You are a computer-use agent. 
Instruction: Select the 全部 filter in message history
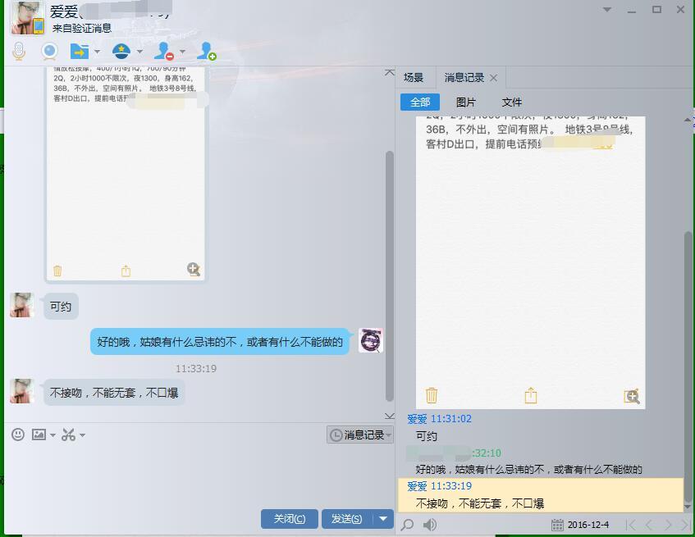click(x=420, y=102)
